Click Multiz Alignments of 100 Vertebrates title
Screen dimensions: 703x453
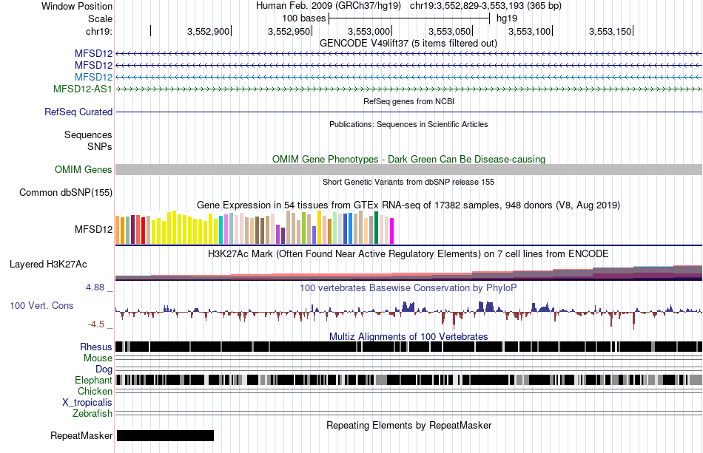point(408,336)
